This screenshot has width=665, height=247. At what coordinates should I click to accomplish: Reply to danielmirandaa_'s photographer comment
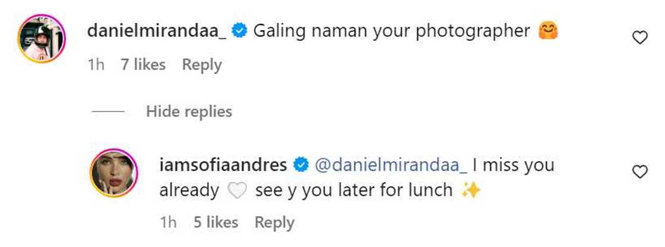pyautogui.click(x=202, y=65)
